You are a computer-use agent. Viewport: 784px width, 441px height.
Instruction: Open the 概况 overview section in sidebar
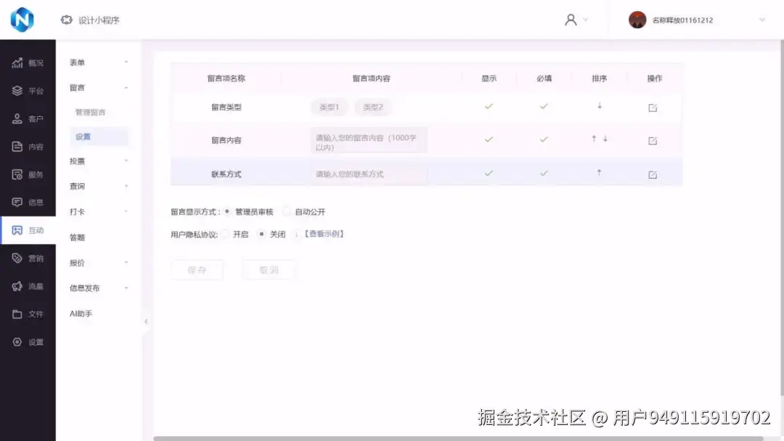(x=28, y=62)
